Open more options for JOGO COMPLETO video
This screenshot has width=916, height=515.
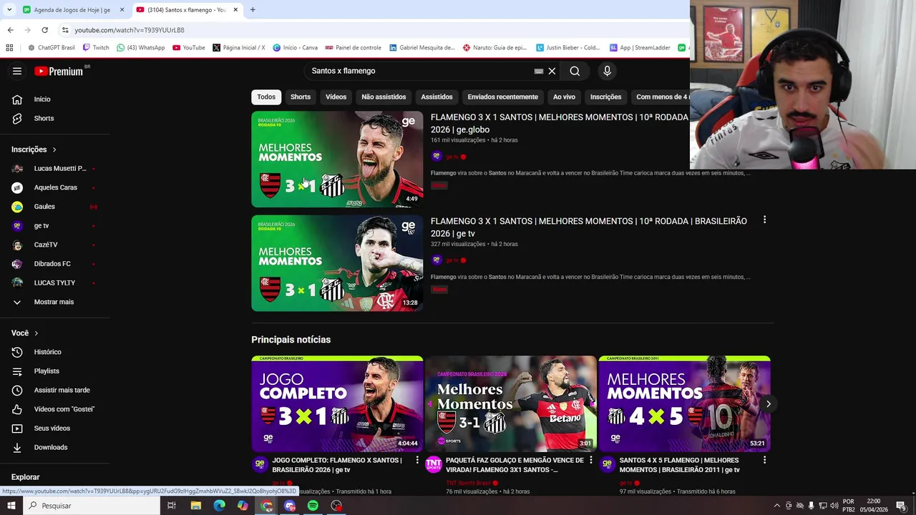417,460
